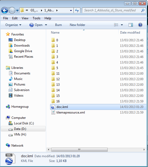This screenshot has height=167, width=148.
Task: Toggle the preview pane icon
Action: click(131, 25)
